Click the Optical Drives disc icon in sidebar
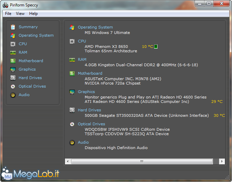Viewport: 232px width, 182px height. point(13,87)
